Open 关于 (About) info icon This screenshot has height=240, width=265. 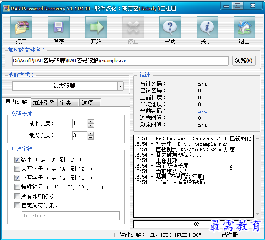[208, 27]
